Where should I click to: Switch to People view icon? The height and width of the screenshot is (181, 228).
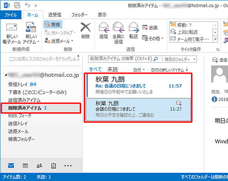[39, 166]
